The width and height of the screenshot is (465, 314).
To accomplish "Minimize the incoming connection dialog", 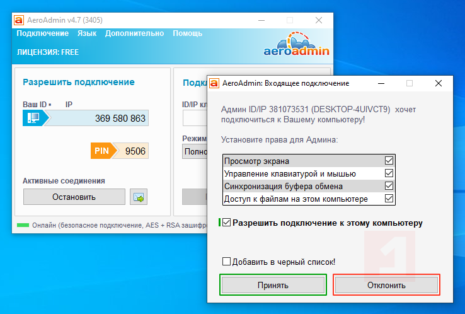I will (381, 83).
